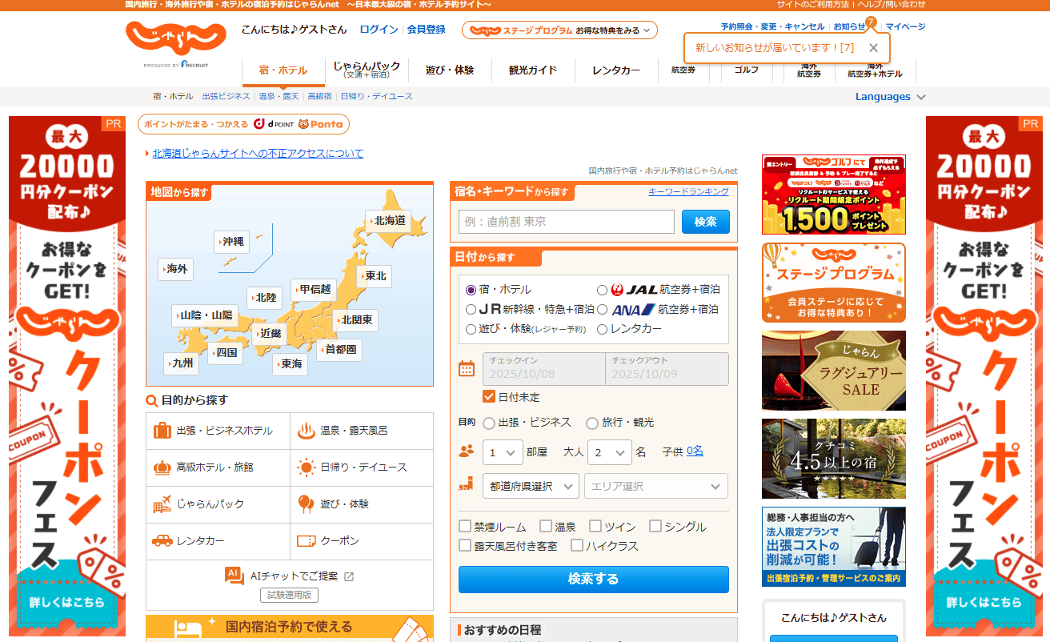
Task: Click the car icon for rental cars
Action: click(x=162, y=541)
